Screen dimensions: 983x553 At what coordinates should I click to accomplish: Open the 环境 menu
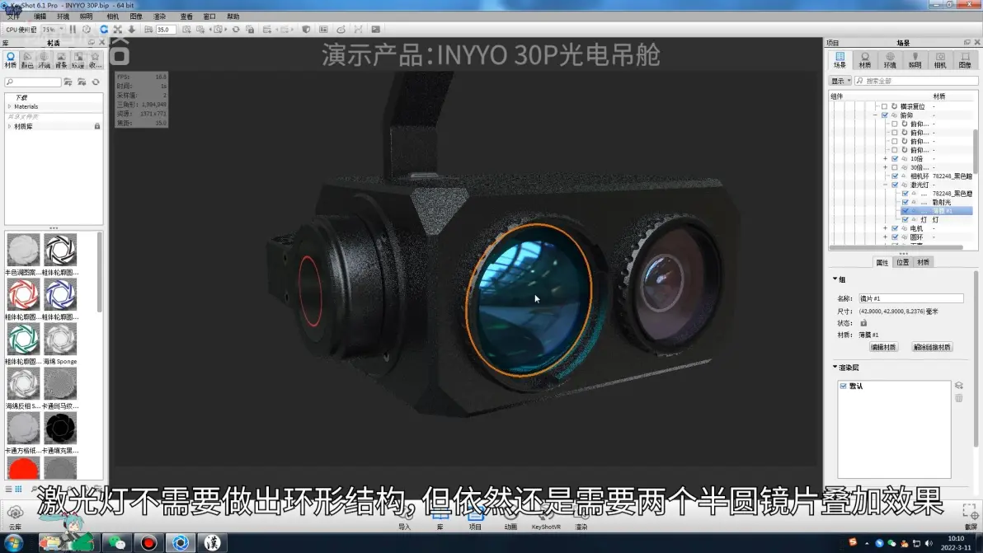(x=63, y=16)
